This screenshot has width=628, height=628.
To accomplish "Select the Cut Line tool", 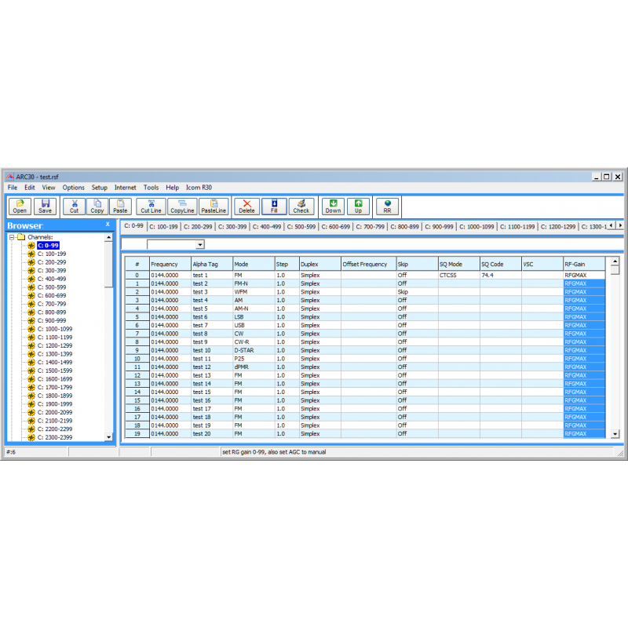I will pos(150,206).
